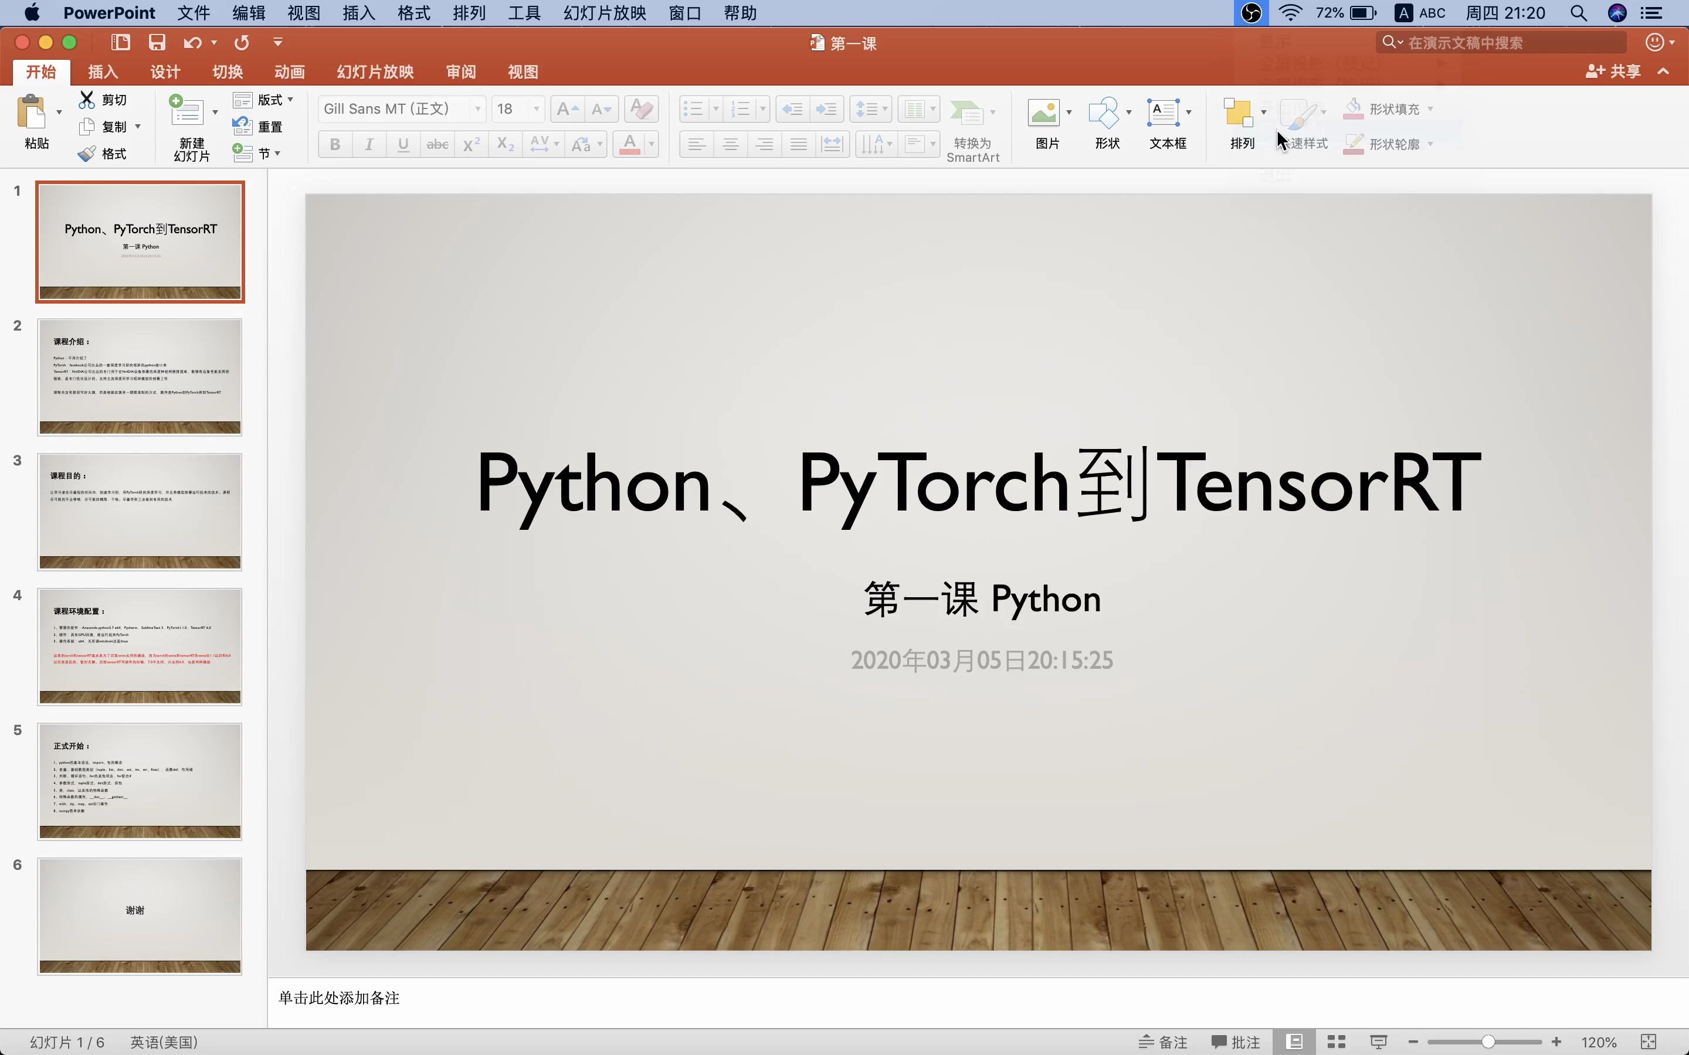Insert a text box (文本框)
This screenshot has width=1689, height=1055.
pos(1164,113)
